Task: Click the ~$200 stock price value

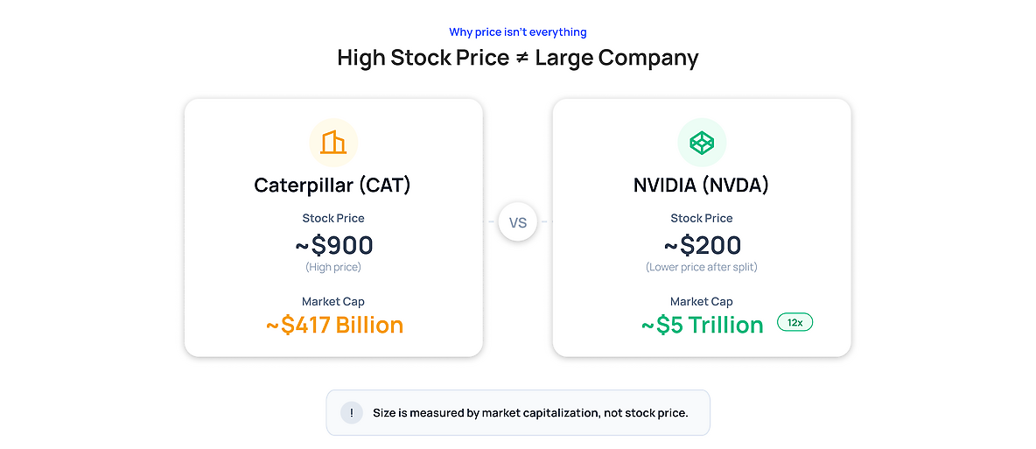Action: [x=702, y=245]
